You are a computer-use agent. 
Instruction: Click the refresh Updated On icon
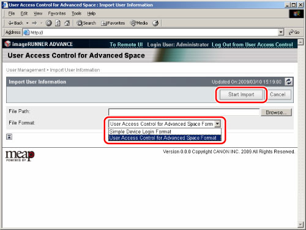[x=288, y=82]
